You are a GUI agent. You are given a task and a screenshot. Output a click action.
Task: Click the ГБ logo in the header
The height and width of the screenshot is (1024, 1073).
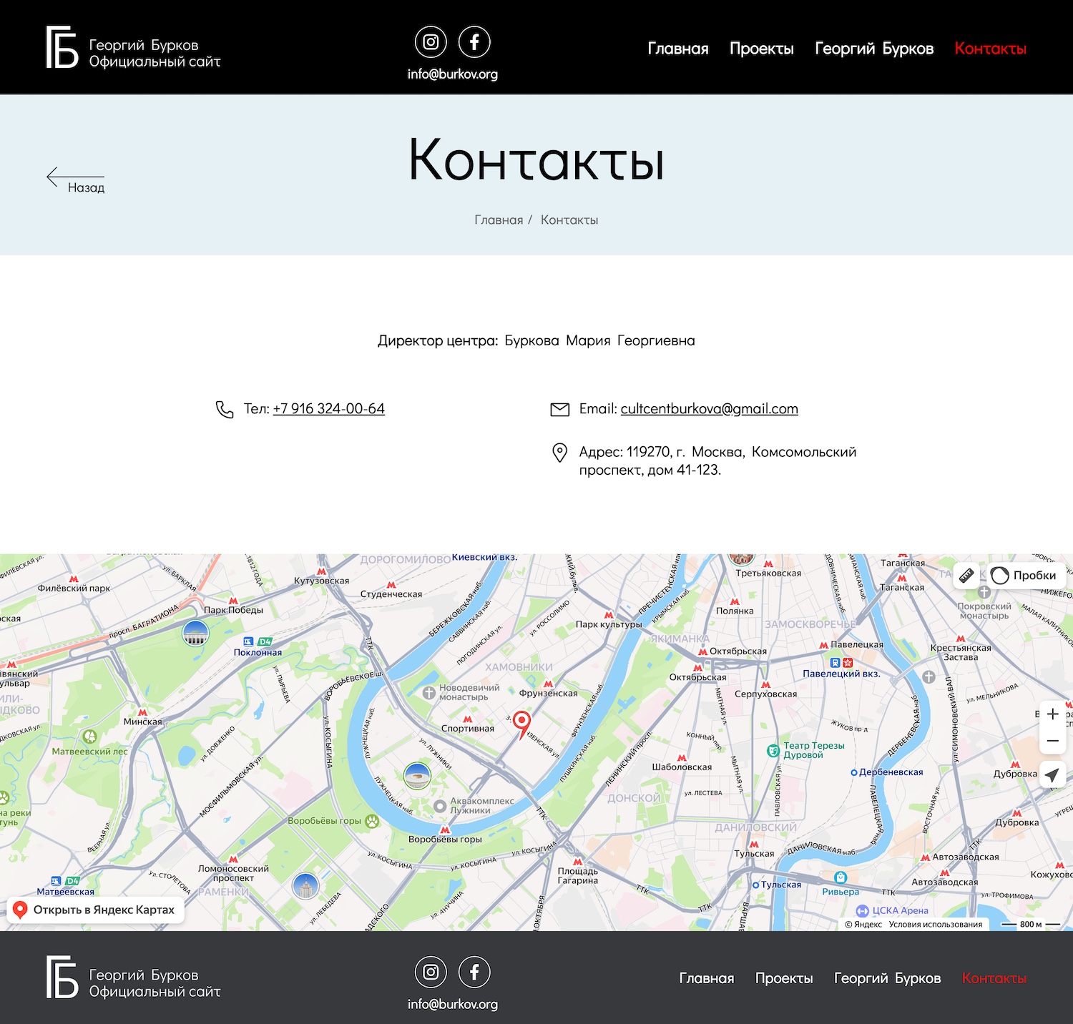click(x=62, y=47)
